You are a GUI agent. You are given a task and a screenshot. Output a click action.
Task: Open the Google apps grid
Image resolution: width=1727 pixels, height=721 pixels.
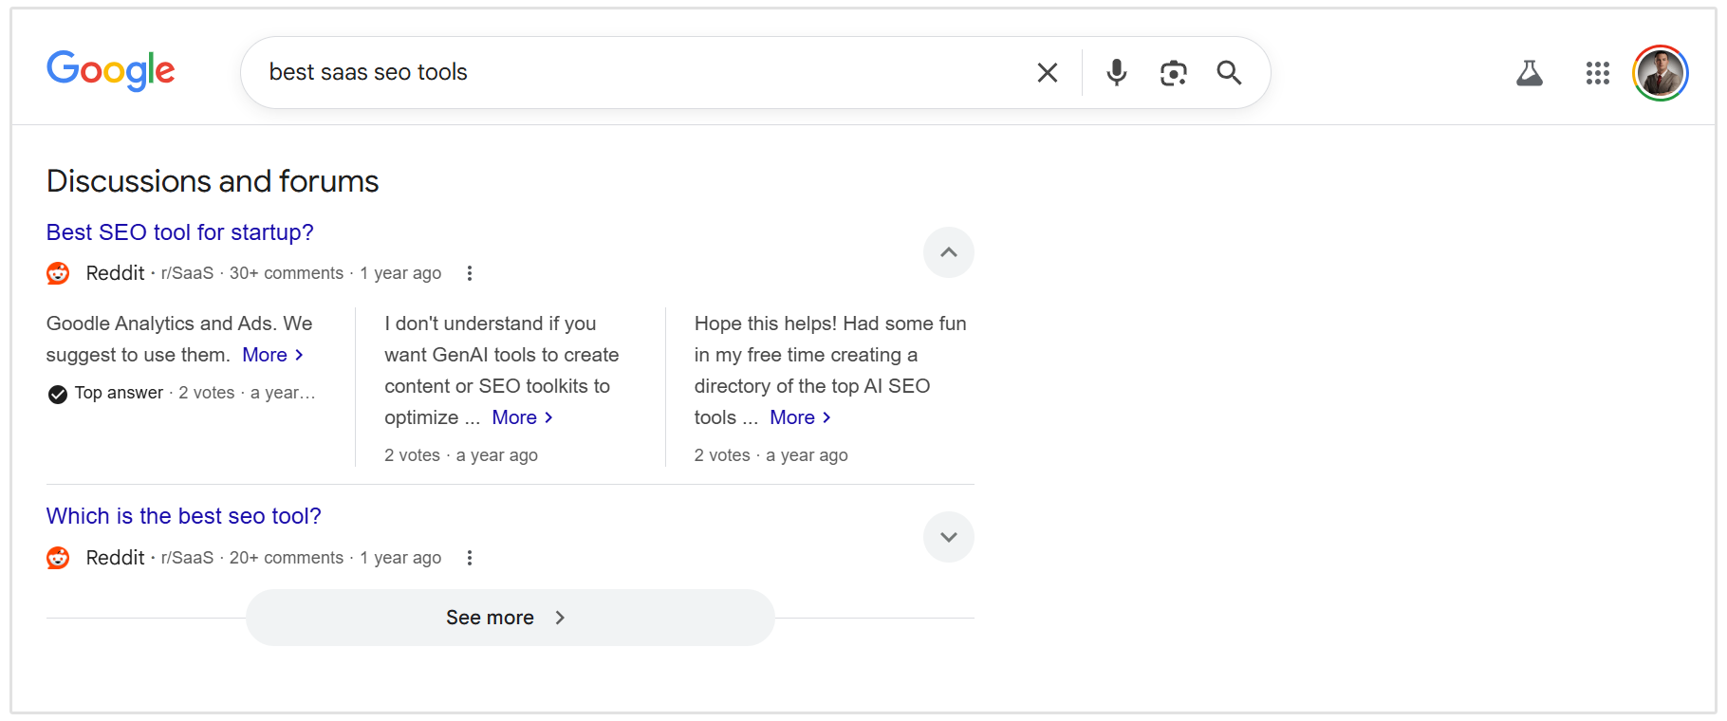[1597, 72]
